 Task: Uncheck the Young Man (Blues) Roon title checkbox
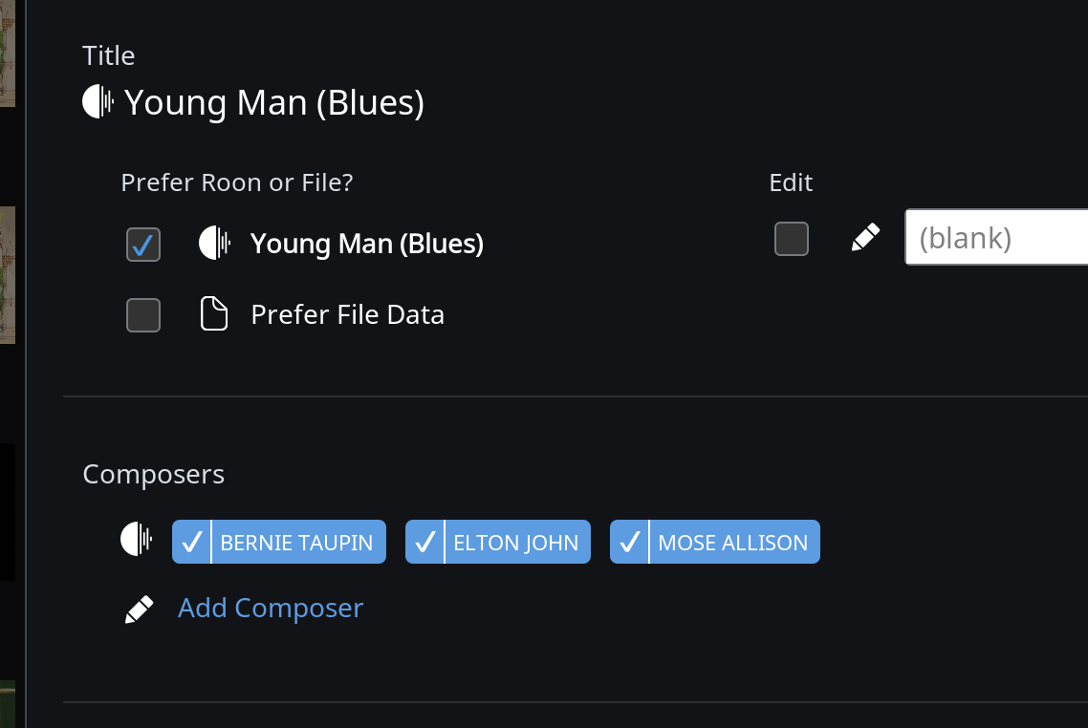[x=143, y=245]
